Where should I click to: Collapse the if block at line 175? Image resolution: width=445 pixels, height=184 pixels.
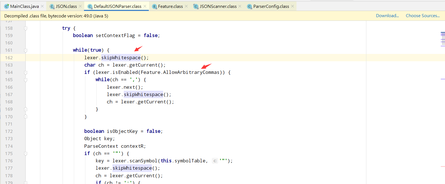tap(26, 154)
